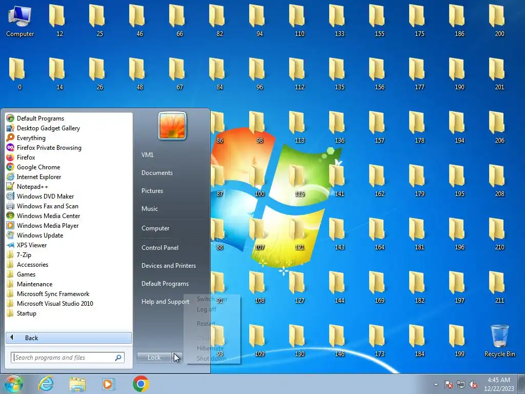Open Pictures from the Start menu

tap(152, 191)
